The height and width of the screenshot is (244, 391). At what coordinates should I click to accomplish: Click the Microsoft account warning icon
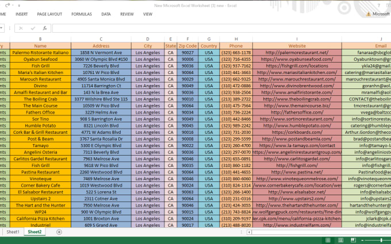coord(369,14)
